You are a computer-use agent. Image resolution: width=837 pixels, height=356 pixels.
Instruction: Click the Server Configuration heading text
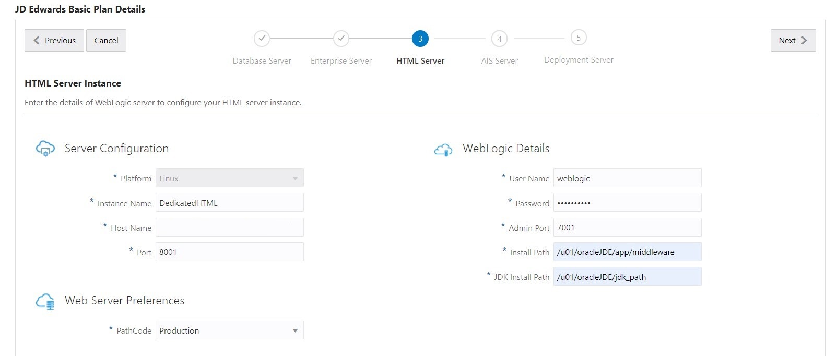(116, 148)
